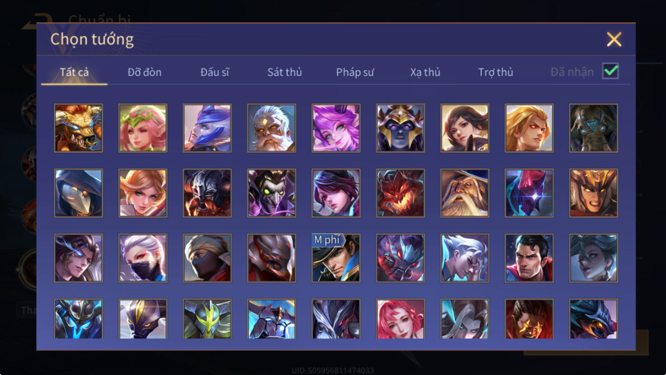
Task: Select the masked white-haired ninja hero
Action: [x=143, y=258]
